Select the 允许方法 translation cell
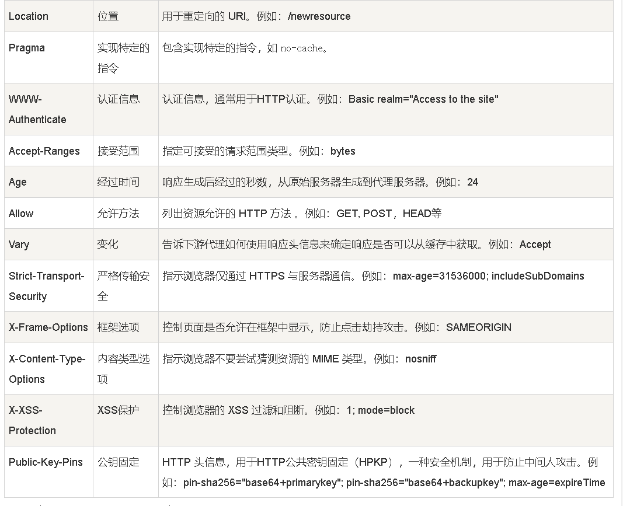623x506 pixels. click(x=126, y=213)
